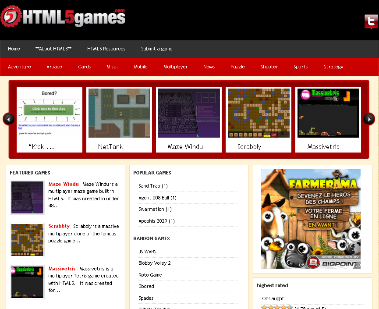
Task: Open the Twitter icon link
Action: point(371,21)
